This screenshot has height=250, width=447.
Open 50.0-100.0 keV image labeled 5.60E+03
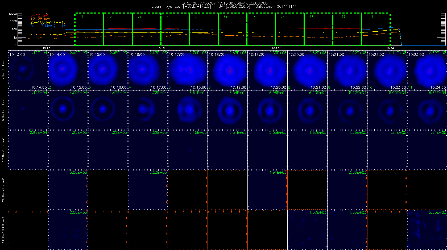(427, 230)
